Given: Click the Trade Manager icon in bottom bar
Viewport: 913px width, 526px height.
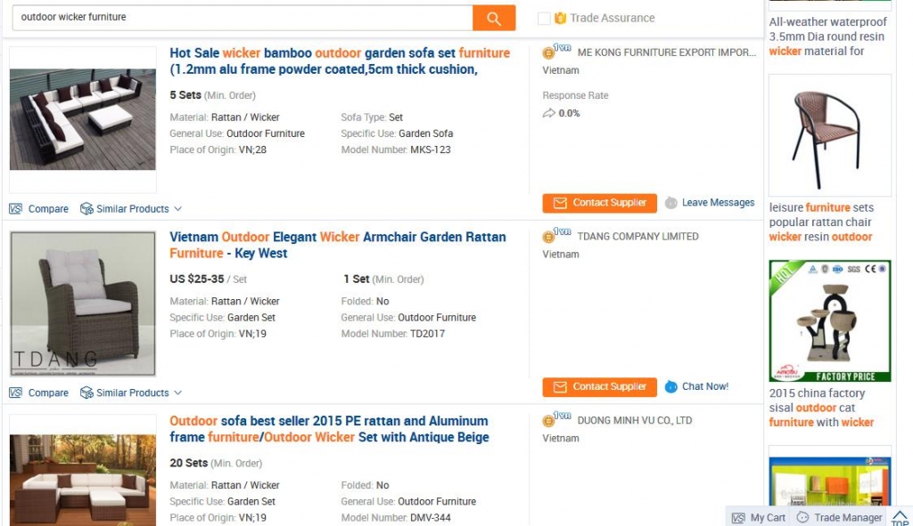Looking at the screenshot, I should 803,517.
